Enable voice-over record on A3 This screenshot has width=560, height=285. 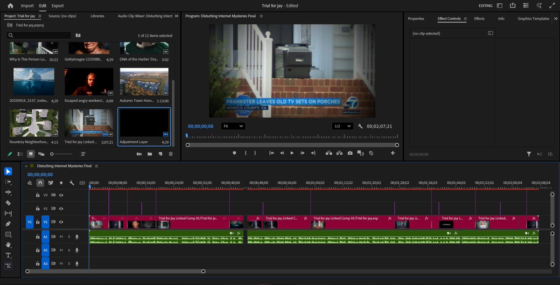pos(77,264)
